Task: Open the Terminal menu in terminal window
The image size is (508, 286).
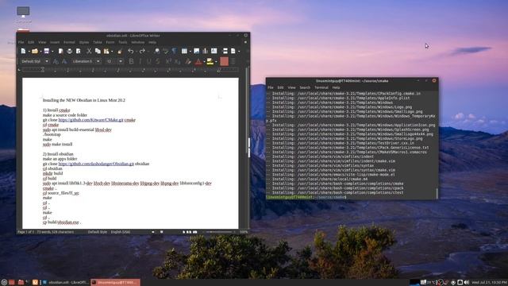Action: (x=321, y=87)
